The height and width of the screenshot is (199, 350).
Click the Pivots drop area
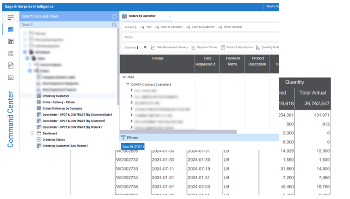click(200, 37)
